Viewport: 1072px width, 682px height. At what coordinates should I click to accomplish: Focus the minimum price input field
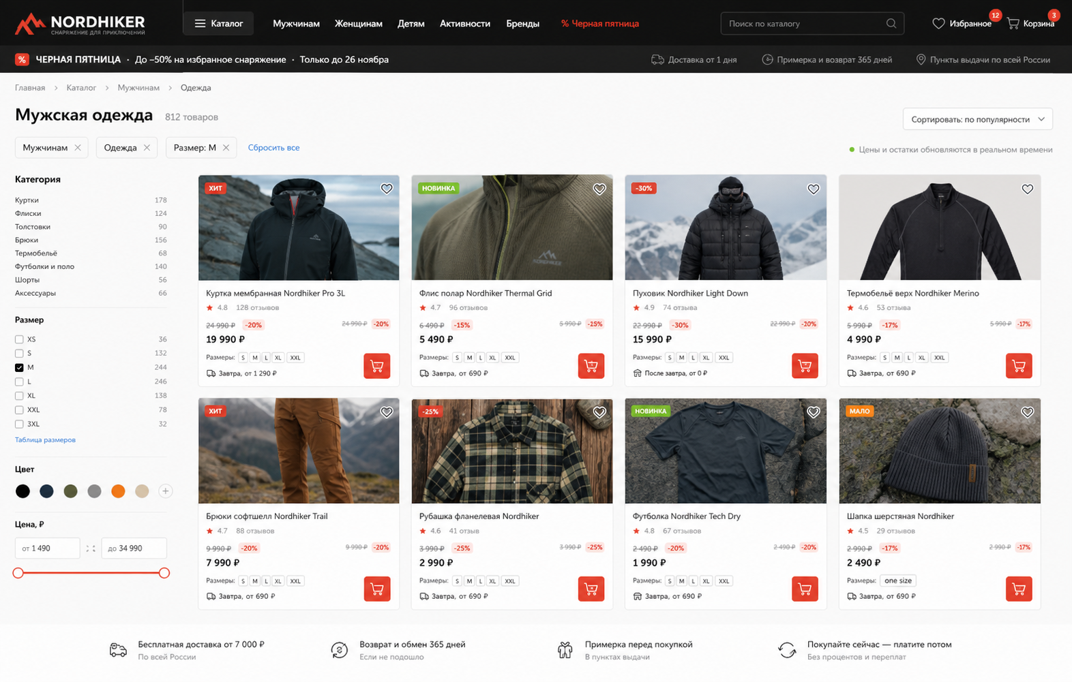48,548
